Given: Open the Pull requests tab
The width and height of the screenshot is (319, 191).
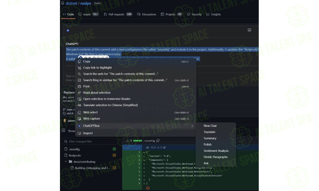Looking at the screenshot, I should coord(118,14).
